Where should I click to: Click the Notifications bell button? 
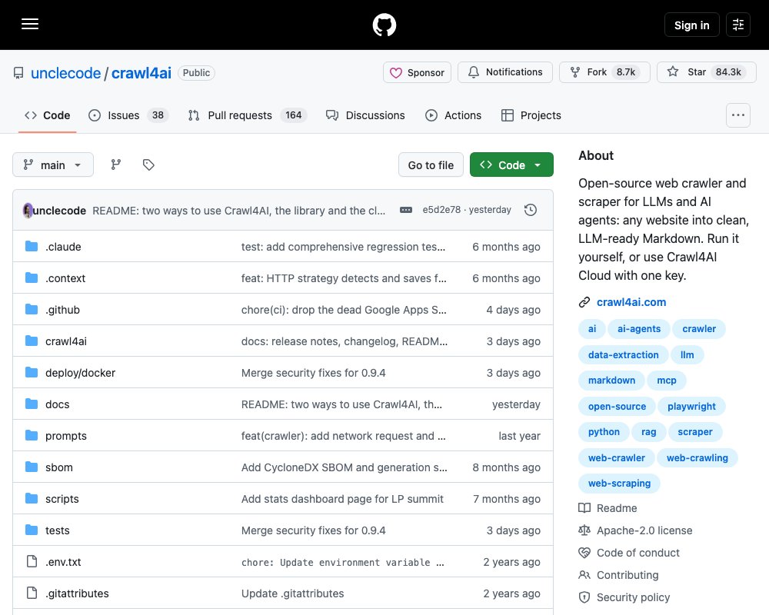pyautogui.click(x=505, y=72)
